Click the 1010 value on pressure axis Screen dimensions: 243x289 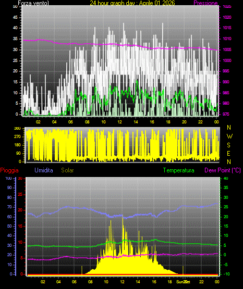coord(227,39)
